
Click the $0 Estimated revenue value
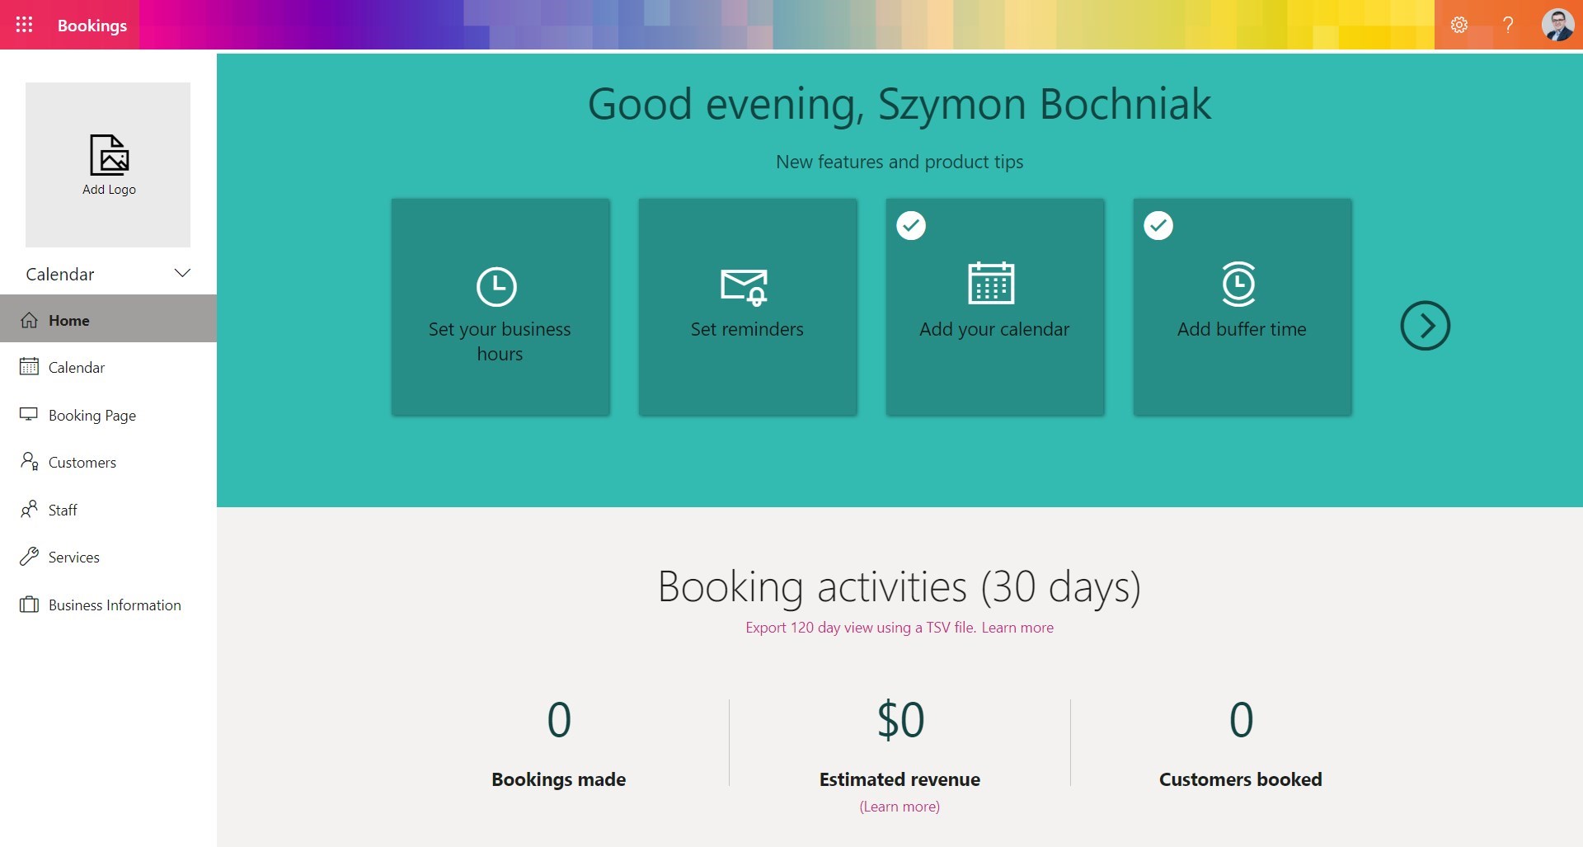click(x=900, y=720)
